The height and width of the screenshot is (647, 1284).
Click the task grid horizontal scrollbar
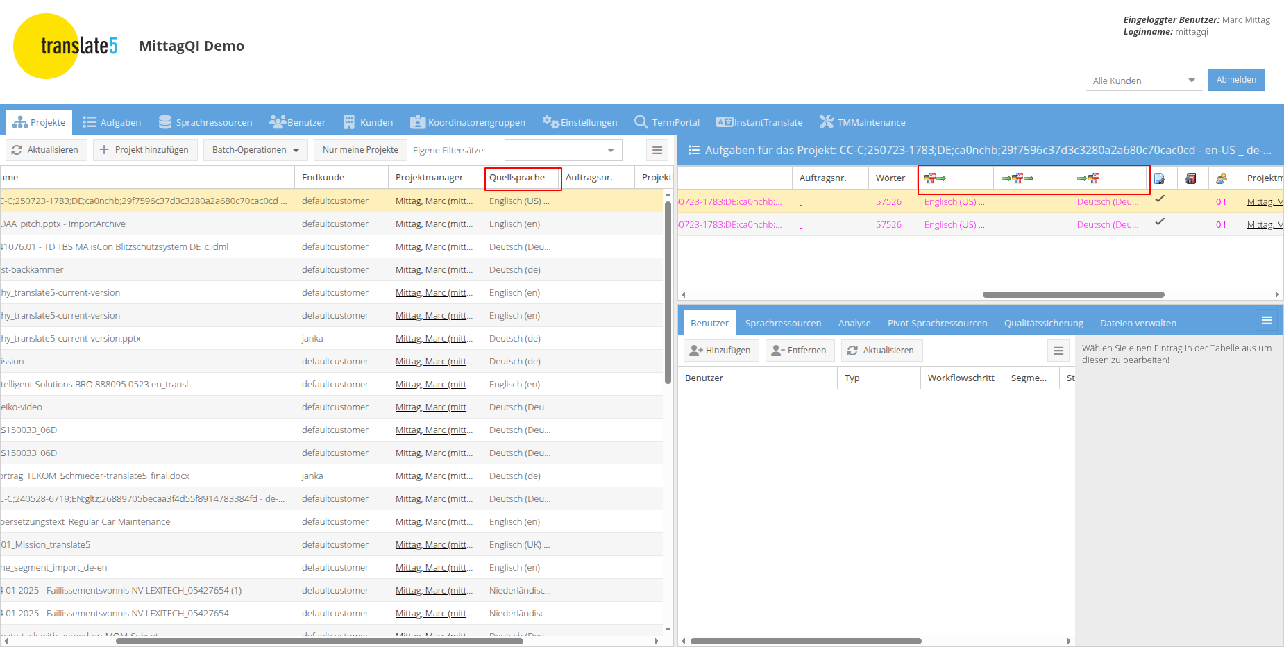coord(1073,294)
